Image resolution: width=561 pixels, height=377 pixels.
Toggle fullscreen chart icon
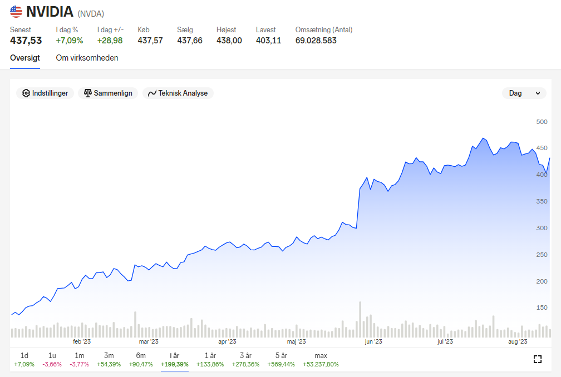point(538,359)
